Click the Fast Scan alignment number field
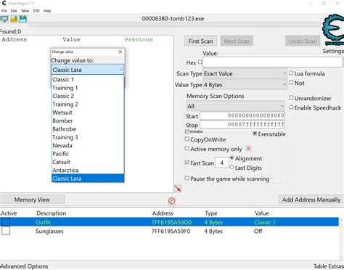Screen dimensions: 344x270 222,163
